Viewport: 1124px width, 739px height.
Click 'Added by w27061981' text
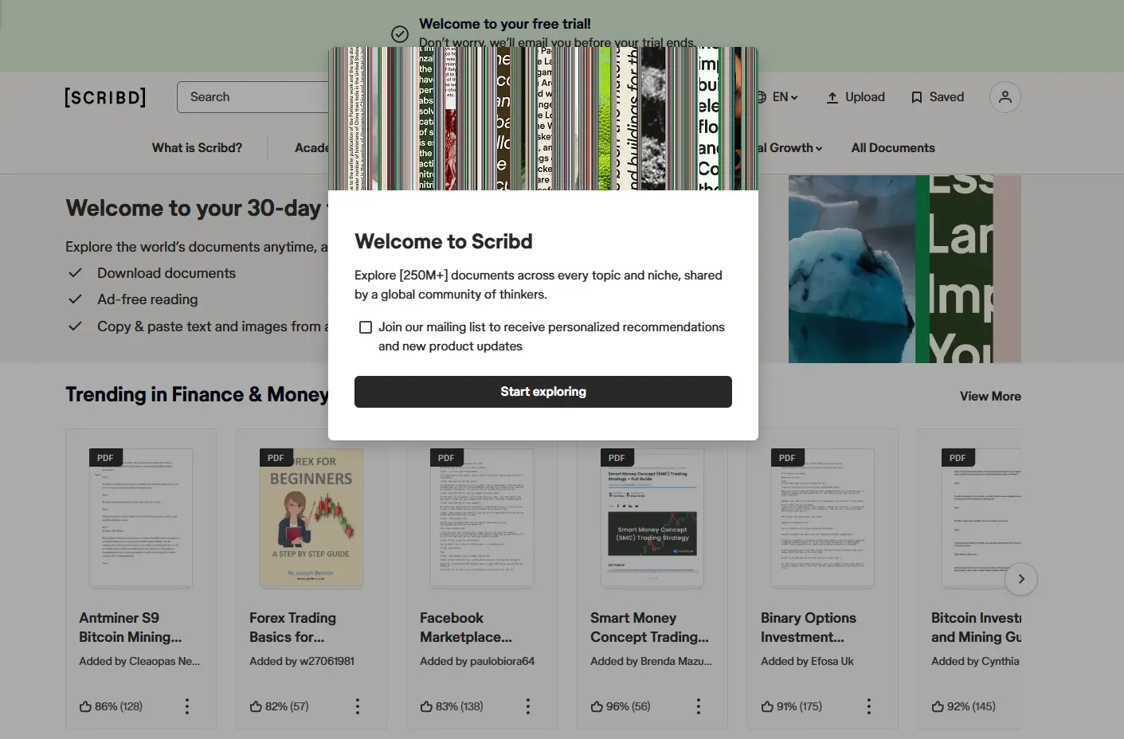click(x=302, y=661)
